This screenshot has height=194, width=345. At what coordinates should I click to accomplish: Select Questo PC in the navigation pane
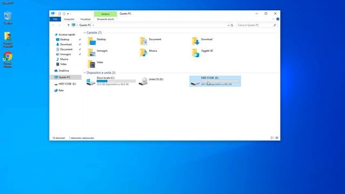click(66, 77)
